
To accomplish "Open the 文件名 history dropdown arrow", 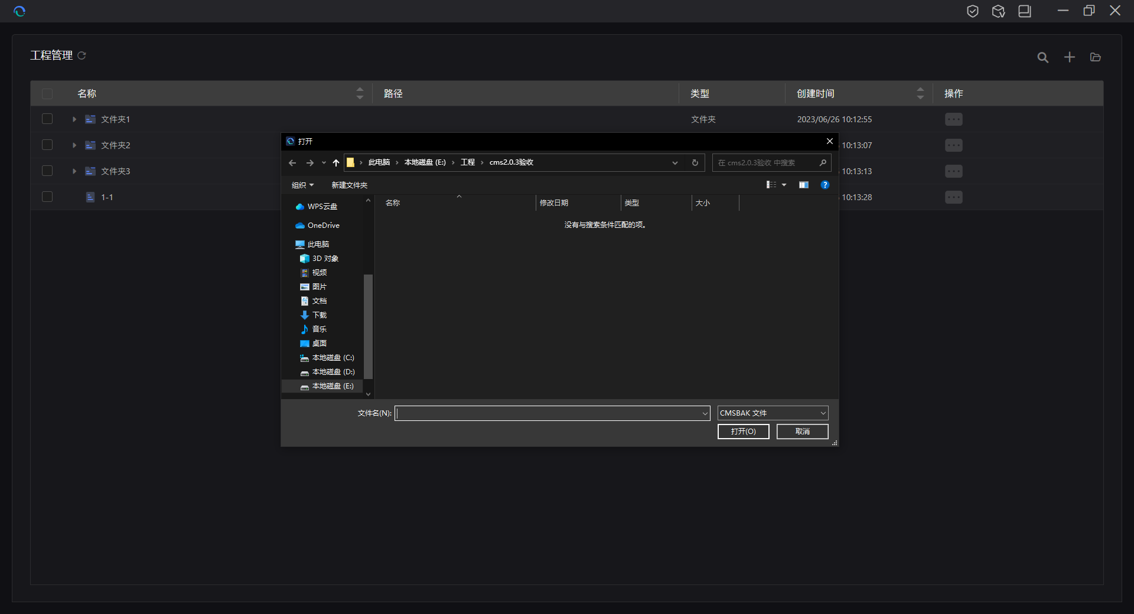I will click(705, 414).
